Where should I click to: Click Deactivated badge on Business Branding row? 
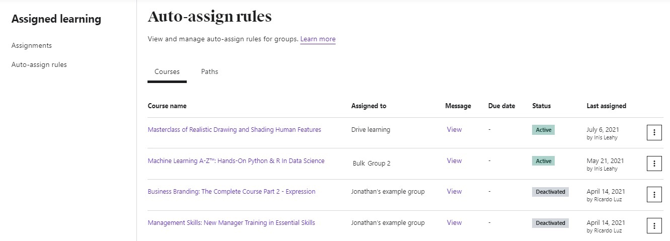550,192
